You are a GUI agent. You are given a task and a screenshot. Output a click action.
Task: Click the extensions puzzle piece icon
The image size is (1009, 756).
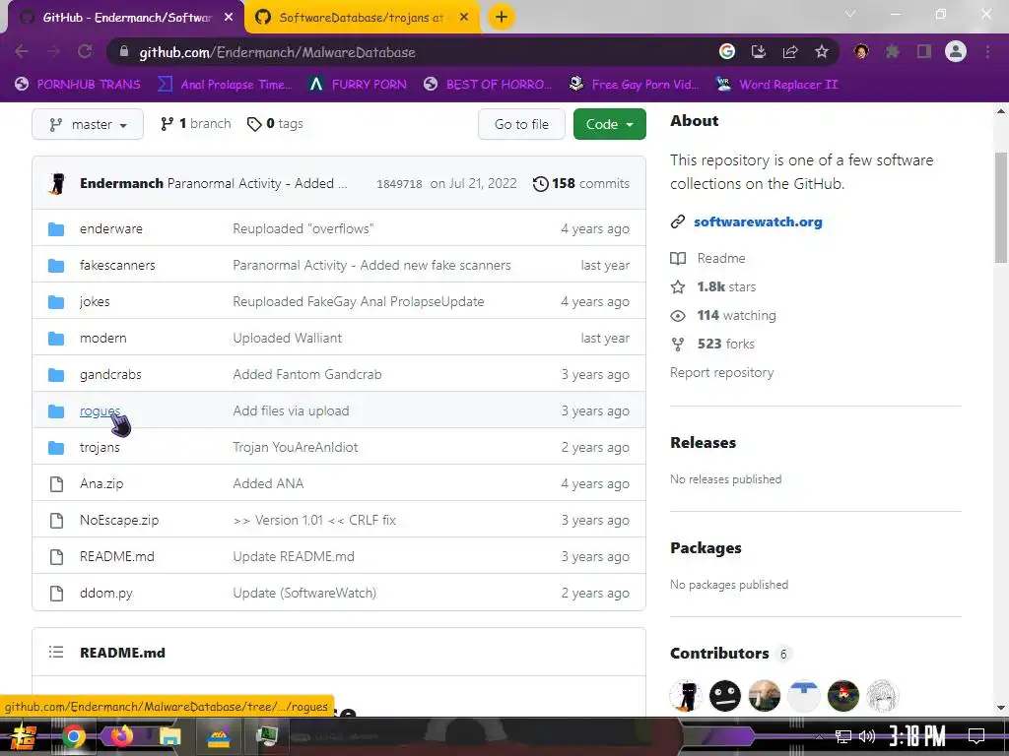tap(893, 52)
